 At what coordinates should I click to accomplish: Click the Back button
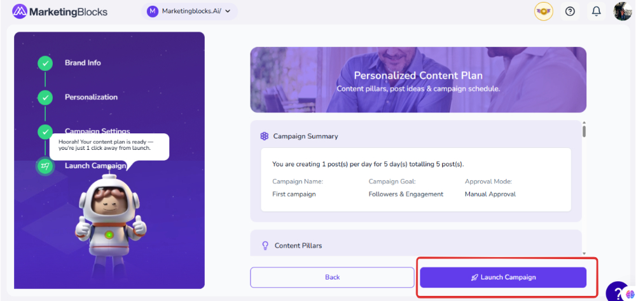pyautogui.click(x=332, y=278)
